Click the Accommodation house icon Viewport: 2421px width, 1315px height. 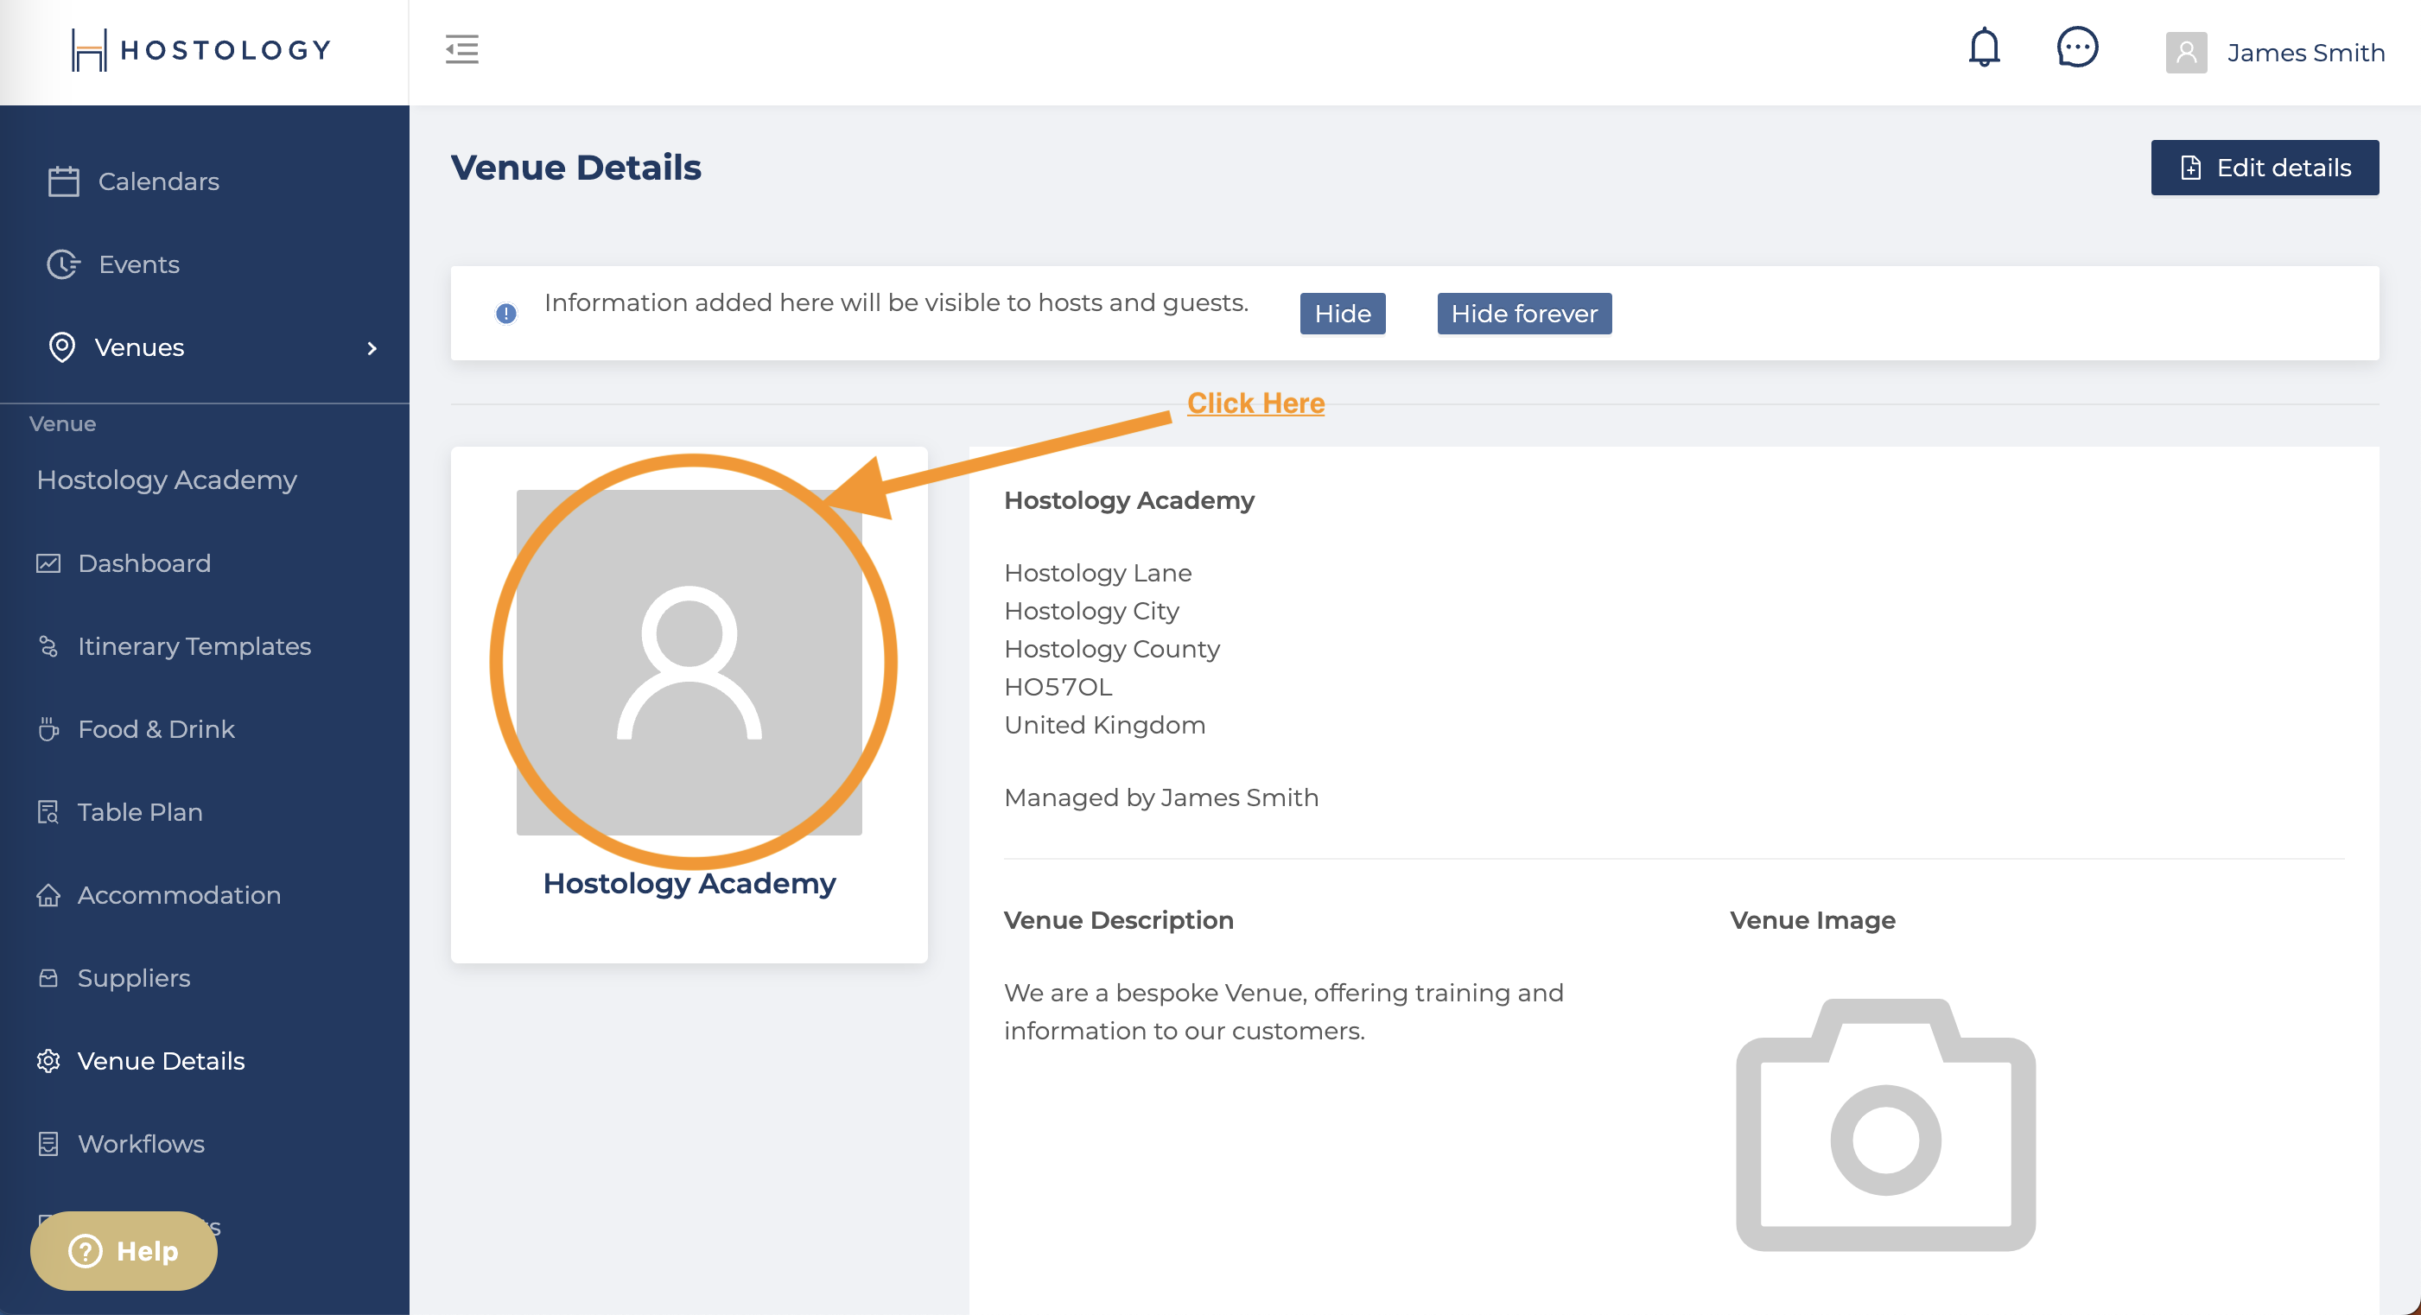(x=48, y=895)
